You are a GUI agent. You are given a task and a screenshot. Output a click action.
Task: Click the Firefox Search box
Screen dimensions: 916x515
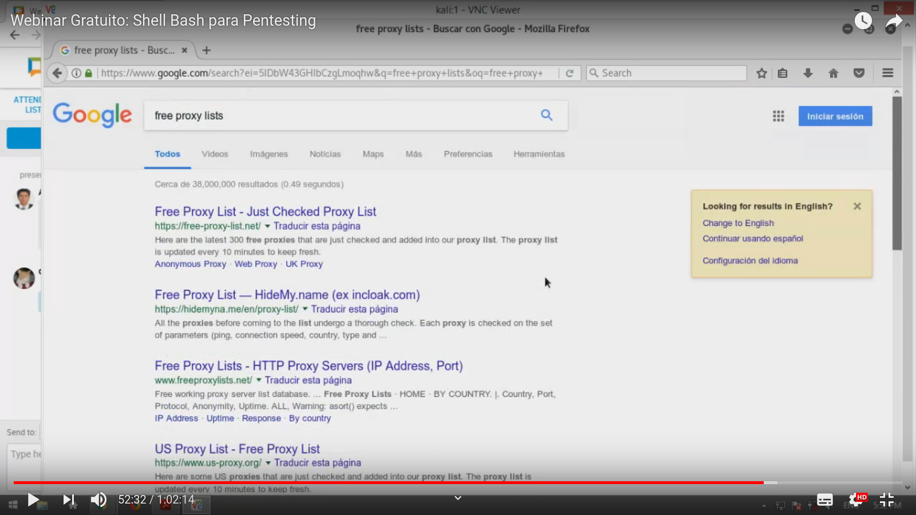[667, 73]
